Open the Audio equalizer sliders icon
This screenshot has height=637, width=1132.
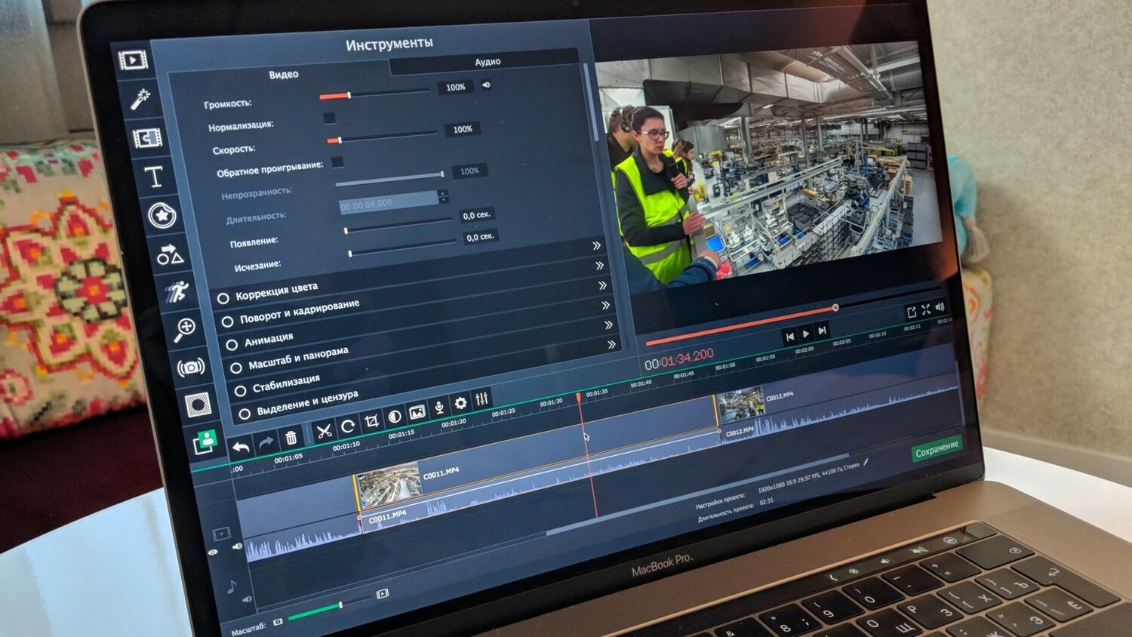coord(481,398)
